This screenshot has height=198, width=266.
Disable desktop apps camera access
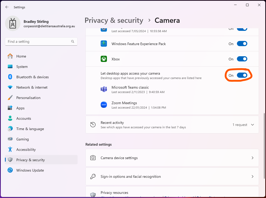[242, 75]
